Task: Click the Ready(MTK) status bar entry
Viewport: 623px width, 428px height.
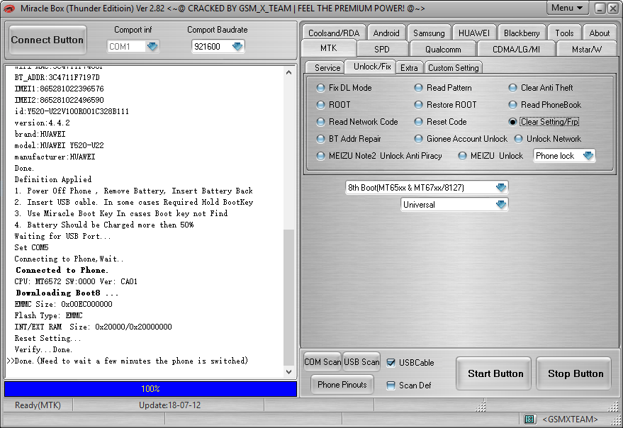Action: (x=38, y=405)
